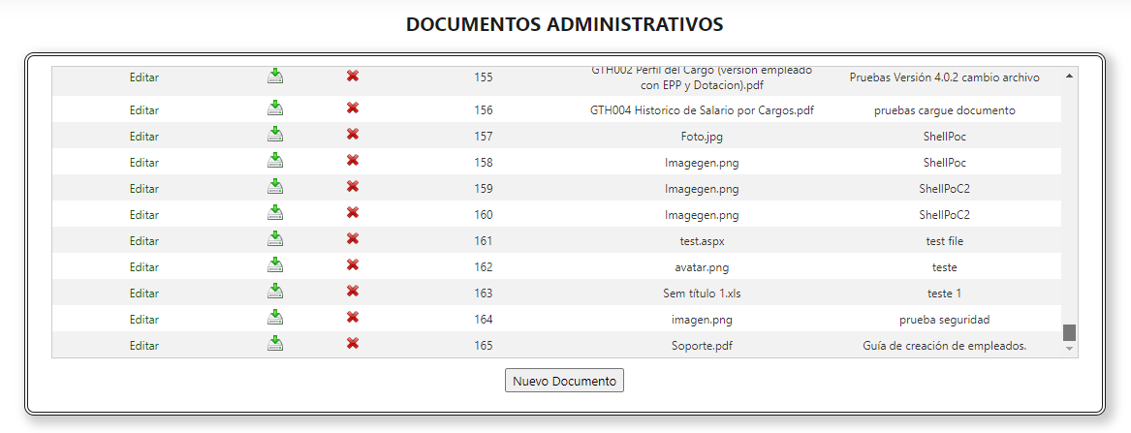Edit the test.aspx entry

(x=144, y=240)
